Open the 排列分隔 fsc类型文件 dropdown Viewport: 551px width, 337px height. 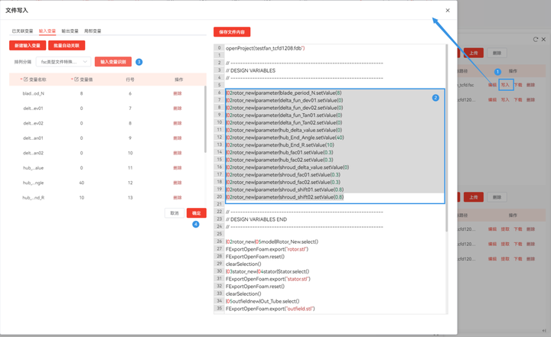[64, 62]
